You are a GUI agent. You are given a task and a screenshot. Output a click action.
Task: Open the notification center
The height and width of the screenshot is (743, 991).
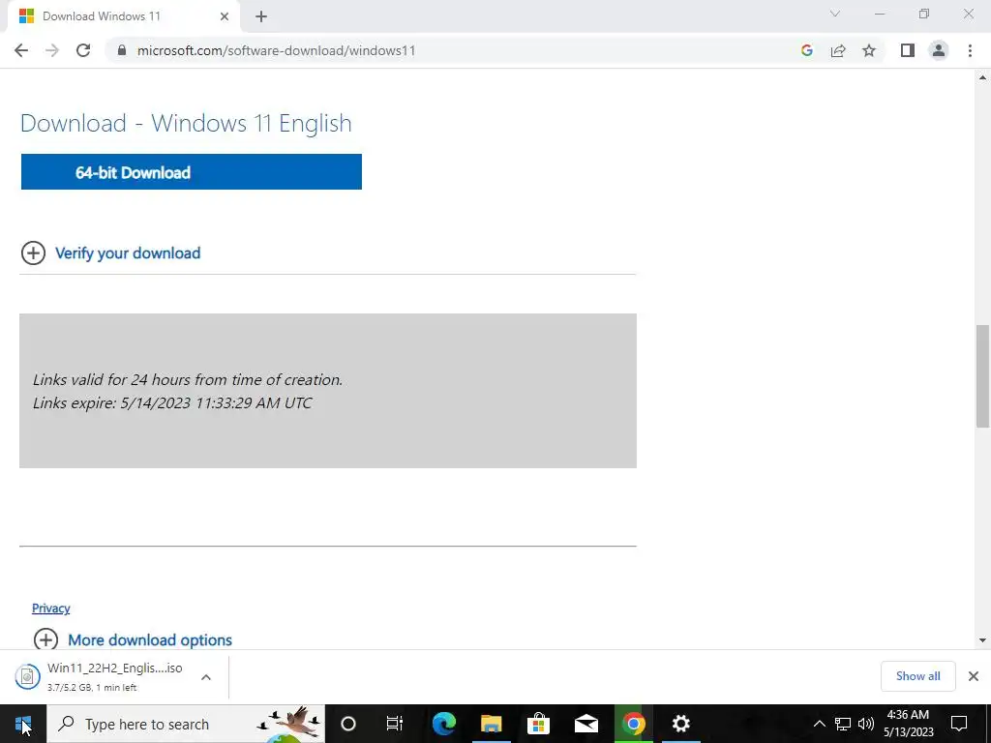click(959, 724)
